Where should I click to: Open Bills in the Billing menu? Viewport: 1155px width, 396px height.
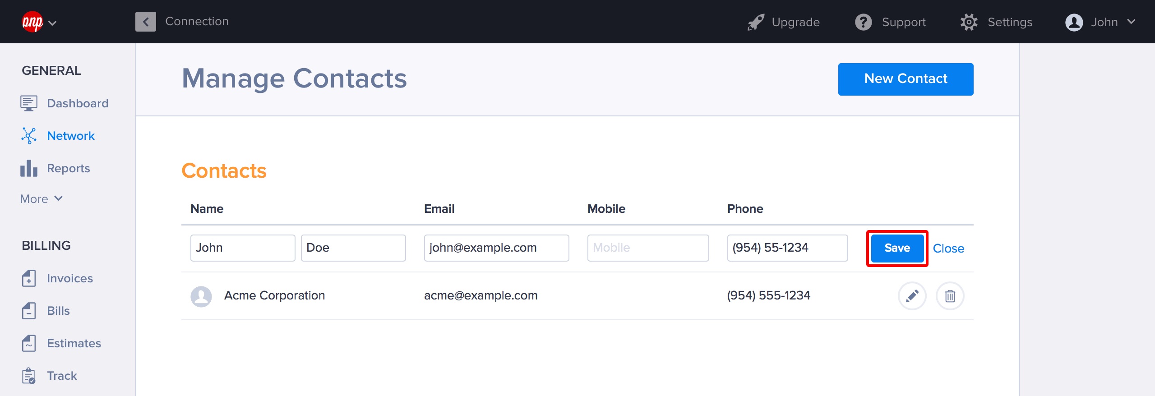(58, 311)
